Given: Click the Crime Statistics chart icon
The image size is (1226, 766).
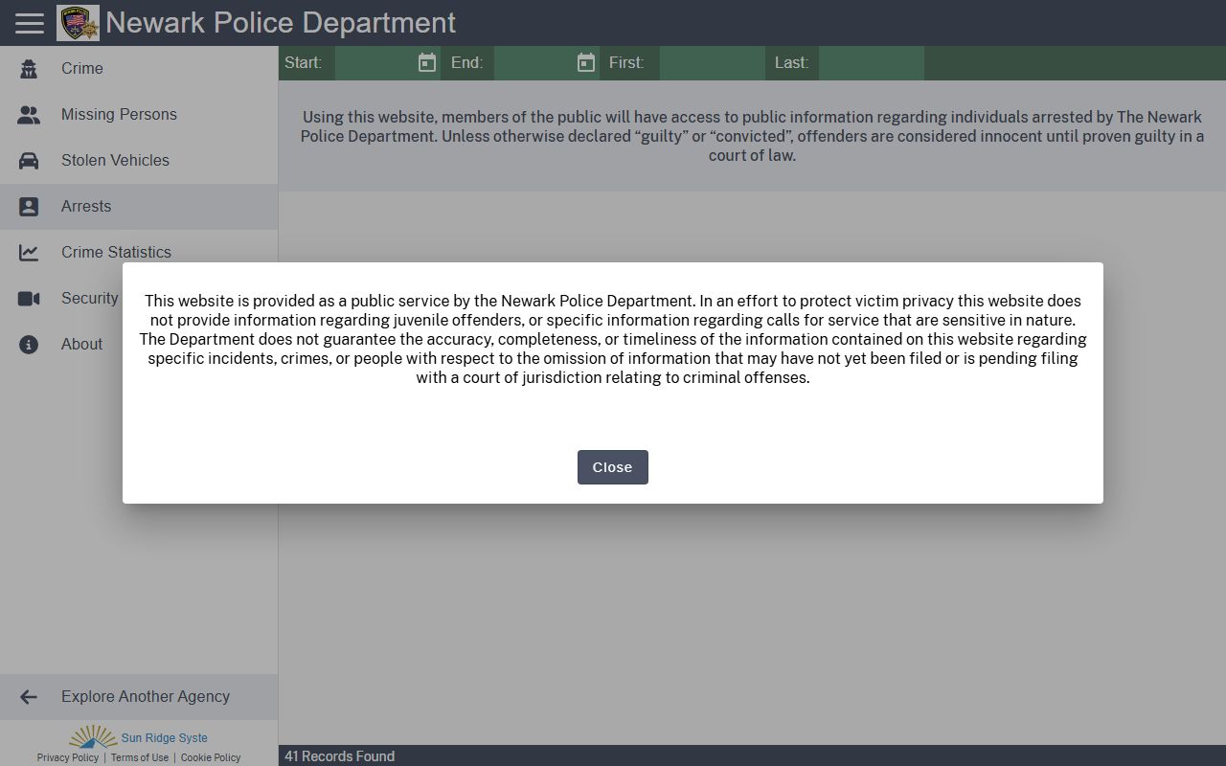Looking at the screenshot, I should click(29, 253).
